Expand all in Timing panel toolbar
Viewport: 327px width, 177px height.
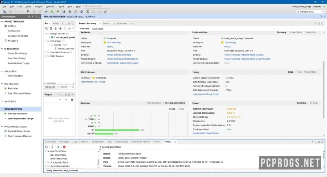[x=58, y=147]
